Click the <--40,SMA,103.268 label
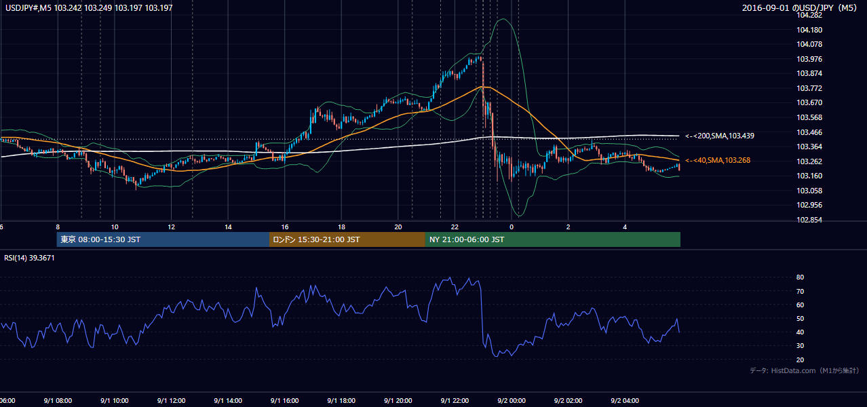Viewport: 867px width, 407px height. pyautogui.click(x=718, y=160)
